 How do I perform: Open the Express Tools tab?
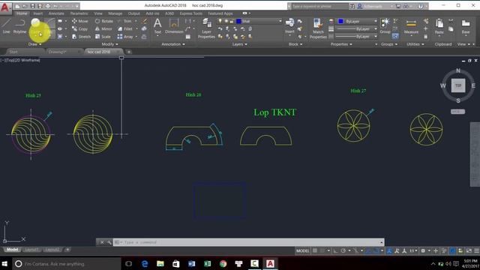(190, 13)
